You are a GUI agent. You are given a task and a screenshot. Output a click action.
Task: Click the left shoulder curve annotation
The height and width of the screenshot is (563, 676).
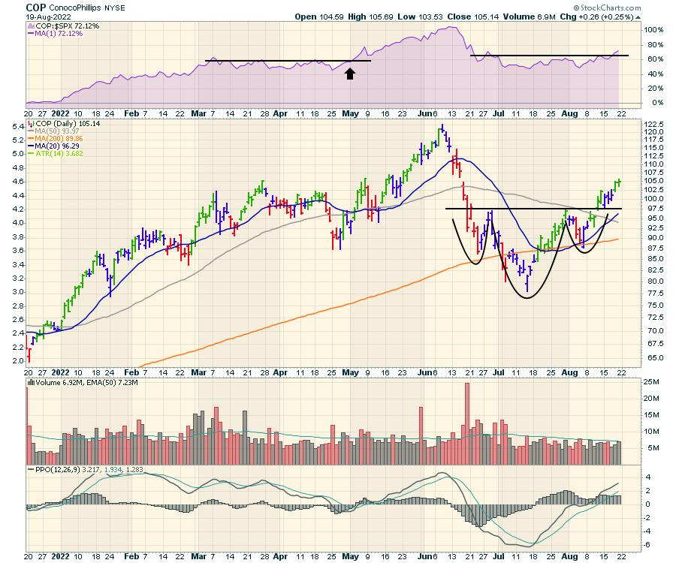(x=473, y=262)
